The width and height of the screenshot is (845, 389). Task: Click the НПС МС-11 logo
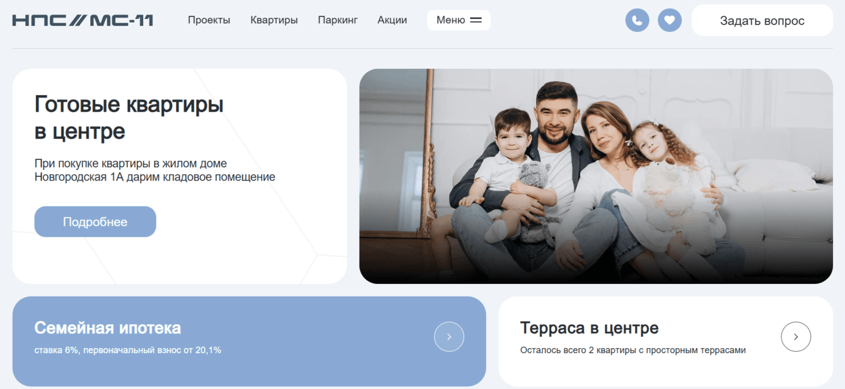coord(82,20)
